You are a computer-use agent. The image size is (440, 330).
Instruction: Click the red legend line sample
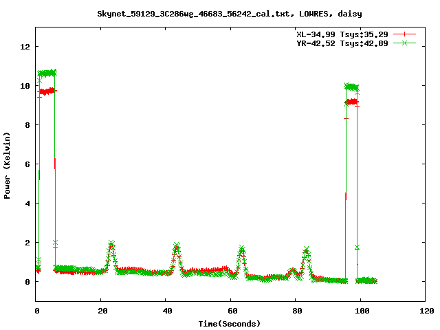click(404, 34)
